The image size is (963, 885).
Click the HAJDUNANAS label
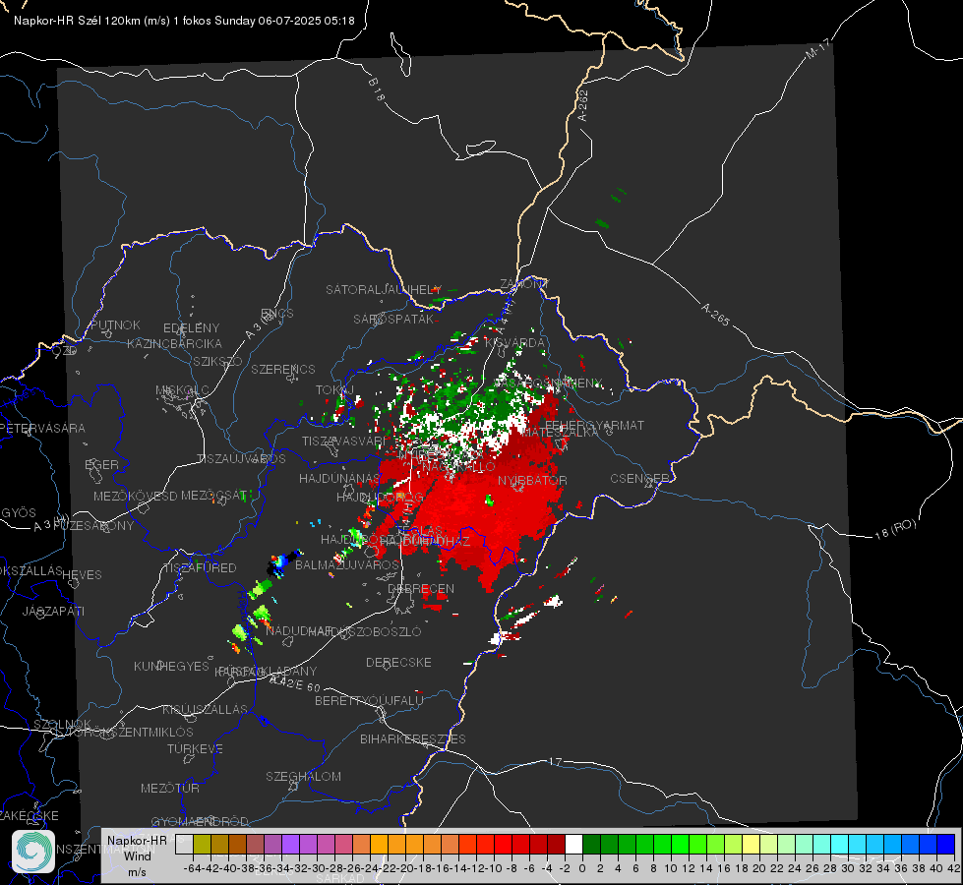click(339, 478)
